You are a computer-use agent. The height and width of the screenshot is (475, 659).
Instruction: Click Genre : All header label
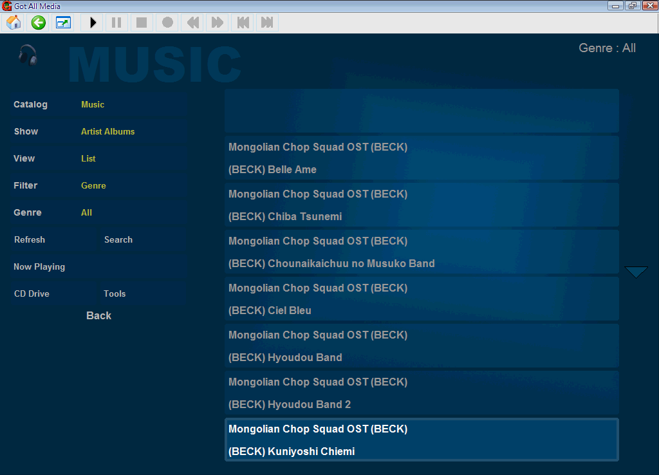[x=607, y=48]
